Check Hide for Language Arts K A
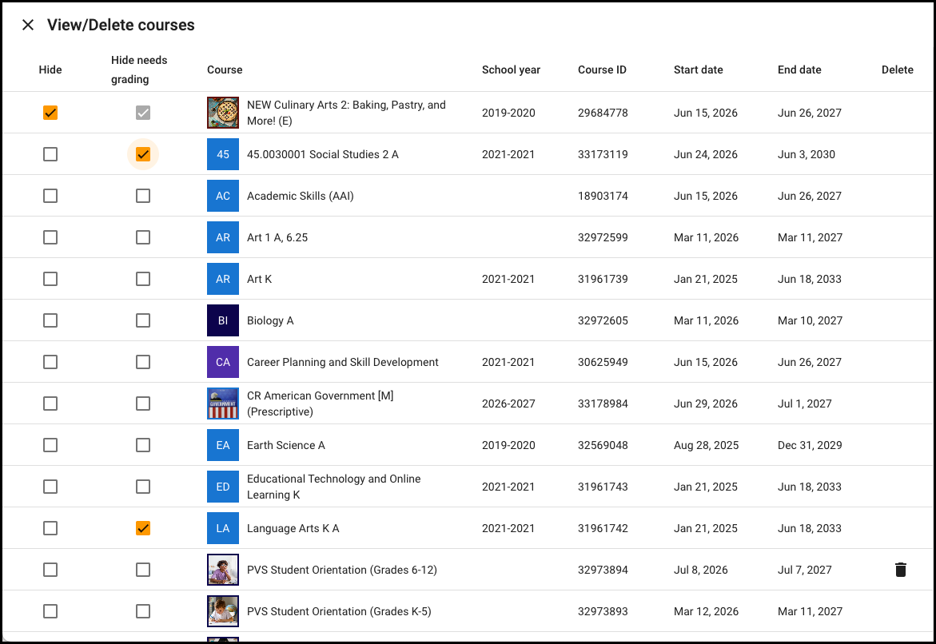Viewport: 936px width, 644px height. tap(50, 528)
